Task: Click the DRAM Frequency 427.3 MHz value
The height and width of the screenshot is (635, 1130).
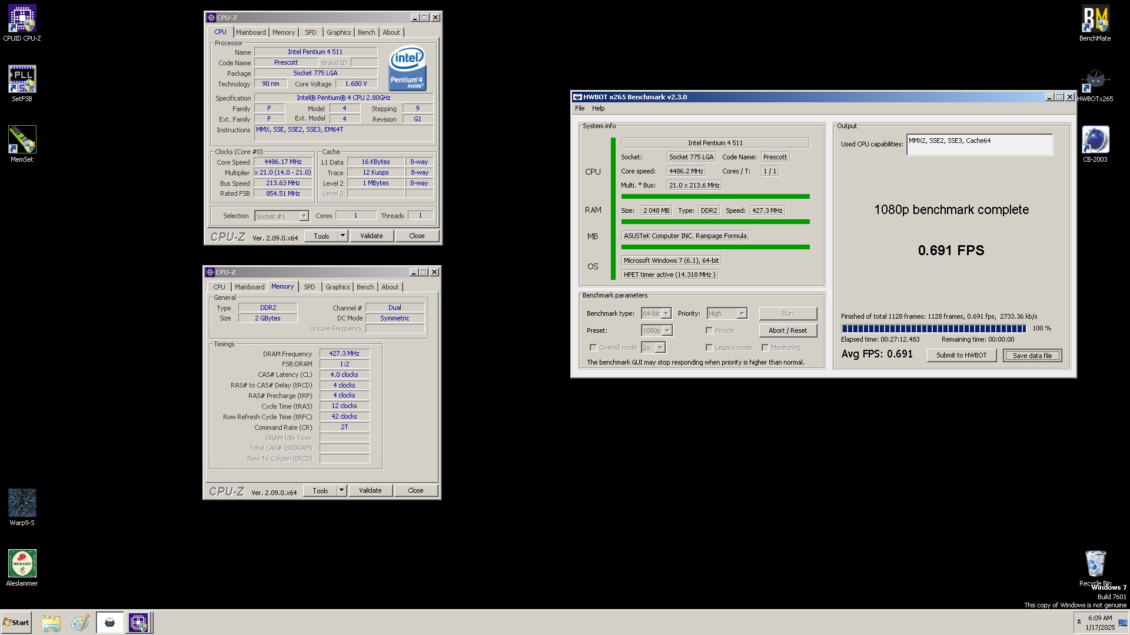Action: click(344, 353)
